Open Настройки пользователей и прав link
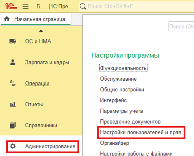 click(140, 133)
